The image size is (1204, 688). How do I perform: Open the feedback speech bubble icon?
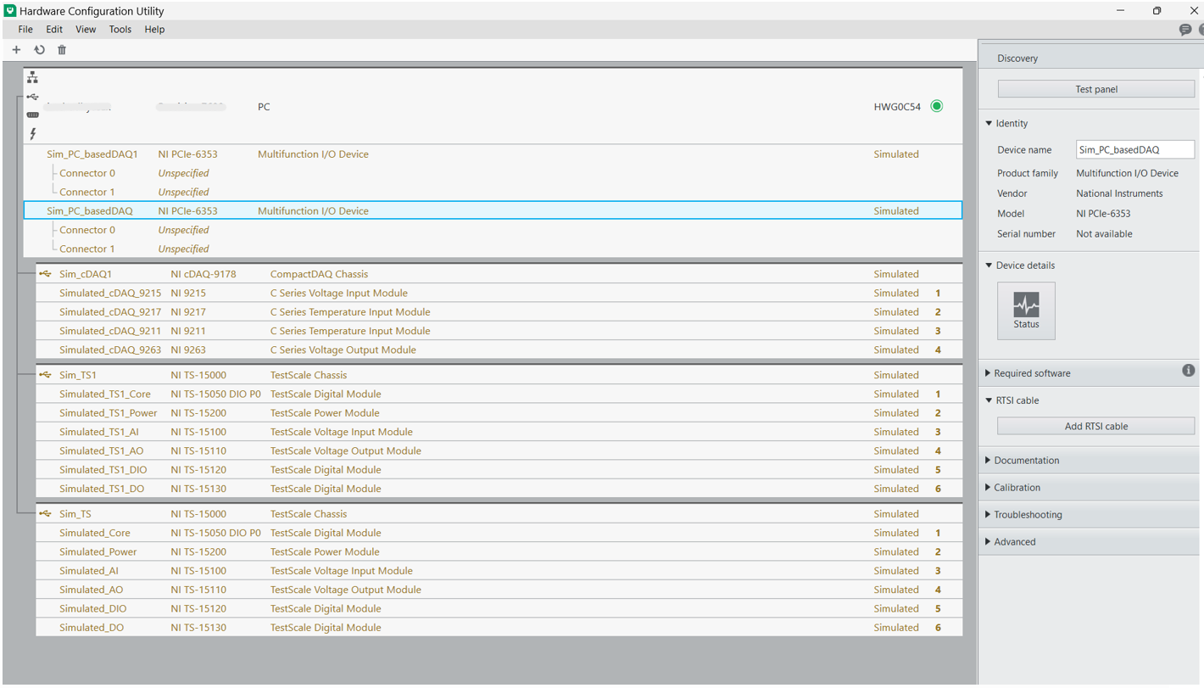pos(1185,30)
